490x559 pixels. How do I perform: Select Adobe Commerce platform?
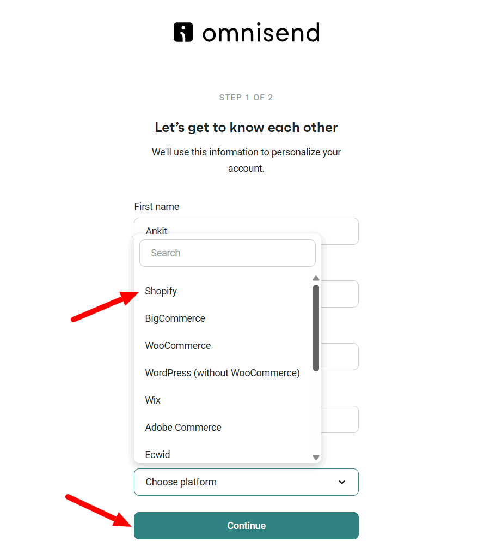tap(183, 427)
